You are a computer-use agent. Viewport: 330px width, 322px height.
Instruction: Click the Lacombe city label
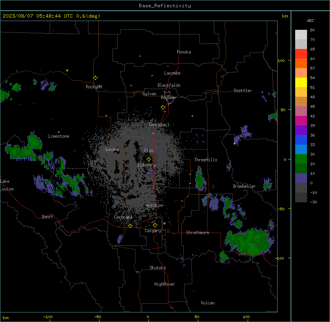172,73
